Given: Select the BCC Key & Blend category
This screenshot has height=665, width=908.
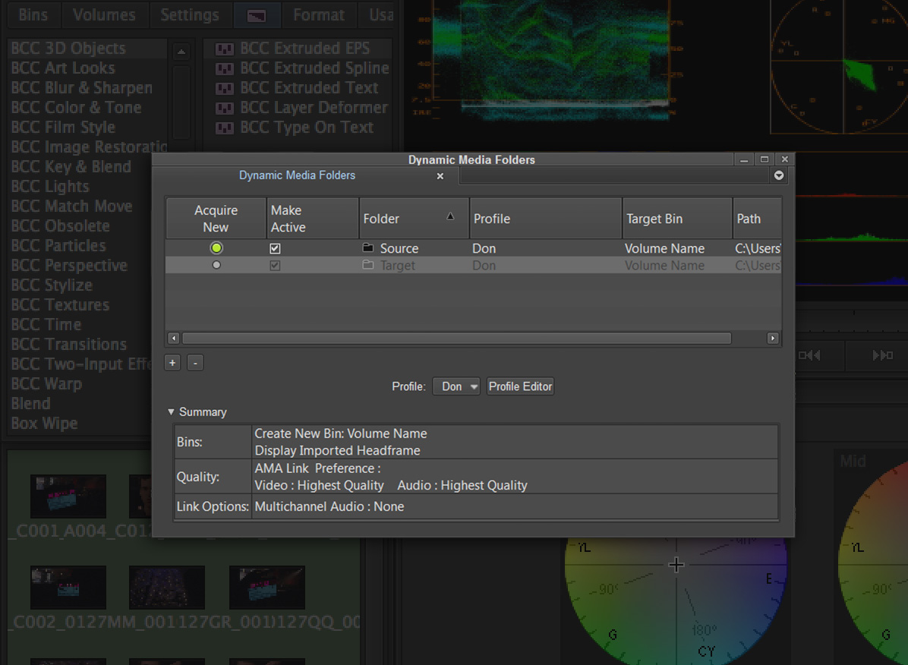Looking at the screenshot, I should click(x=71, y=166).
